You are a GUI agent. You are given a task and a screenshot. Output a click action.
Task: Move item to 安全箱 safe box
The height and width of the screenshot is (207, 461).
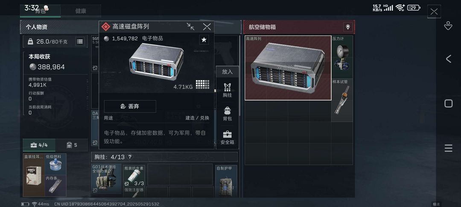click(x=227, y=137)
